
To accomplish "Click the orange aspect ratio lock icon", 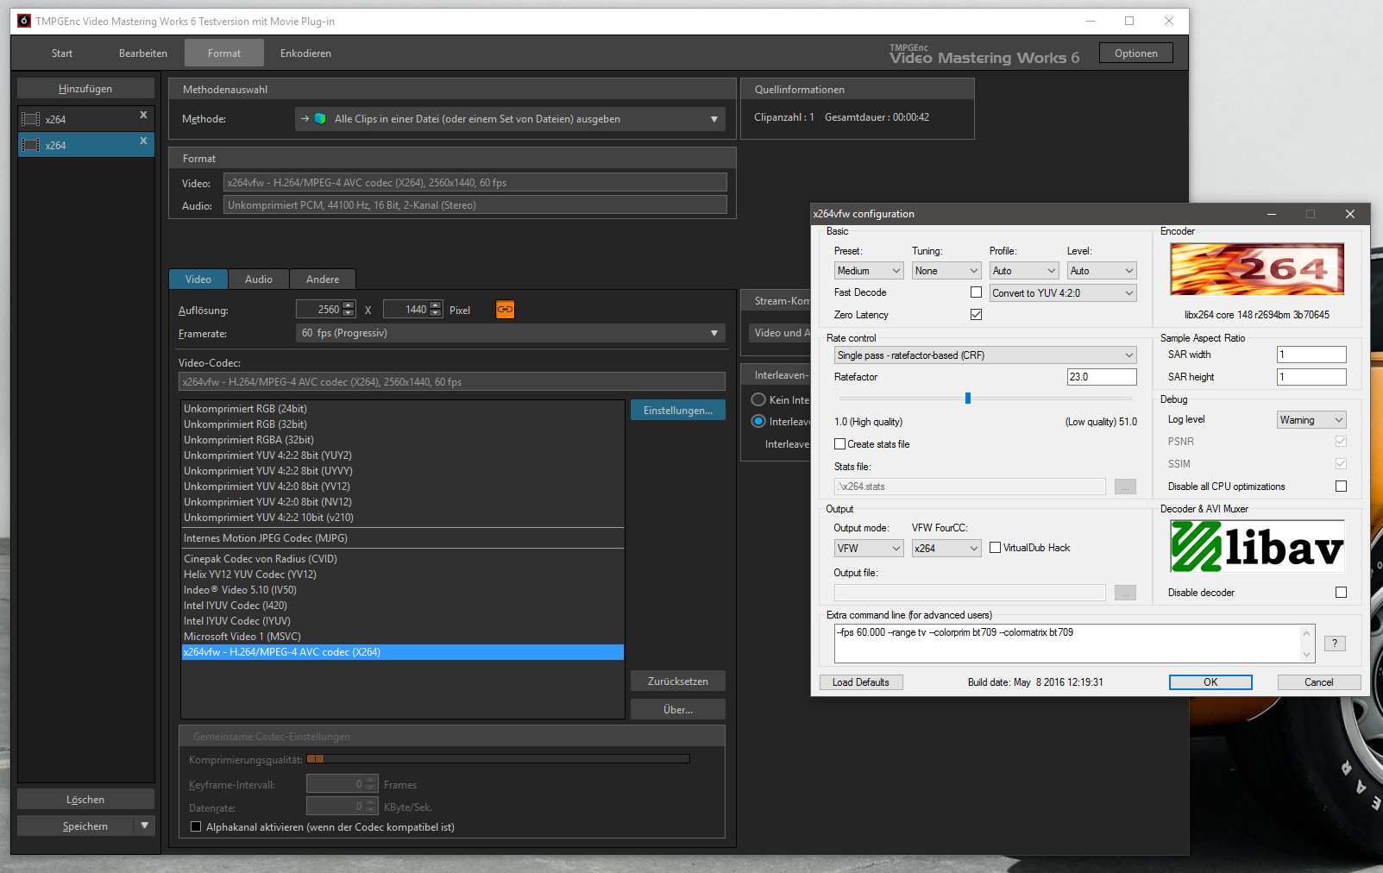I will (x=506, y=310).
